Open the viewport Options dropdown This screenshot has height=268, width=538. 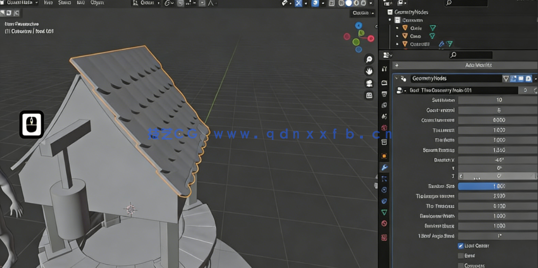coord(362,13)
